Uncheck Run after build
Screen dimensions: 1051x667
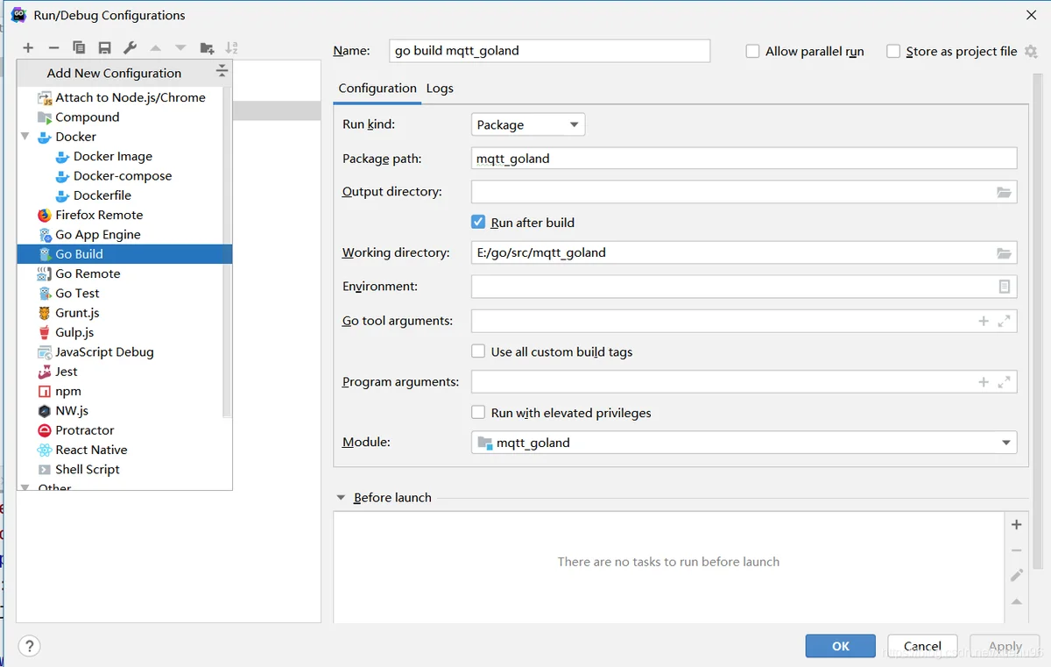click(478, 222)
